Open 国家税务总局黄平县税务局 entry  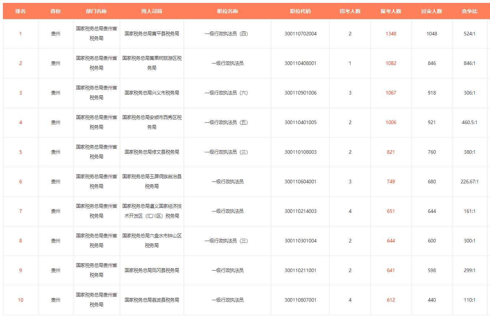(152, 34)
